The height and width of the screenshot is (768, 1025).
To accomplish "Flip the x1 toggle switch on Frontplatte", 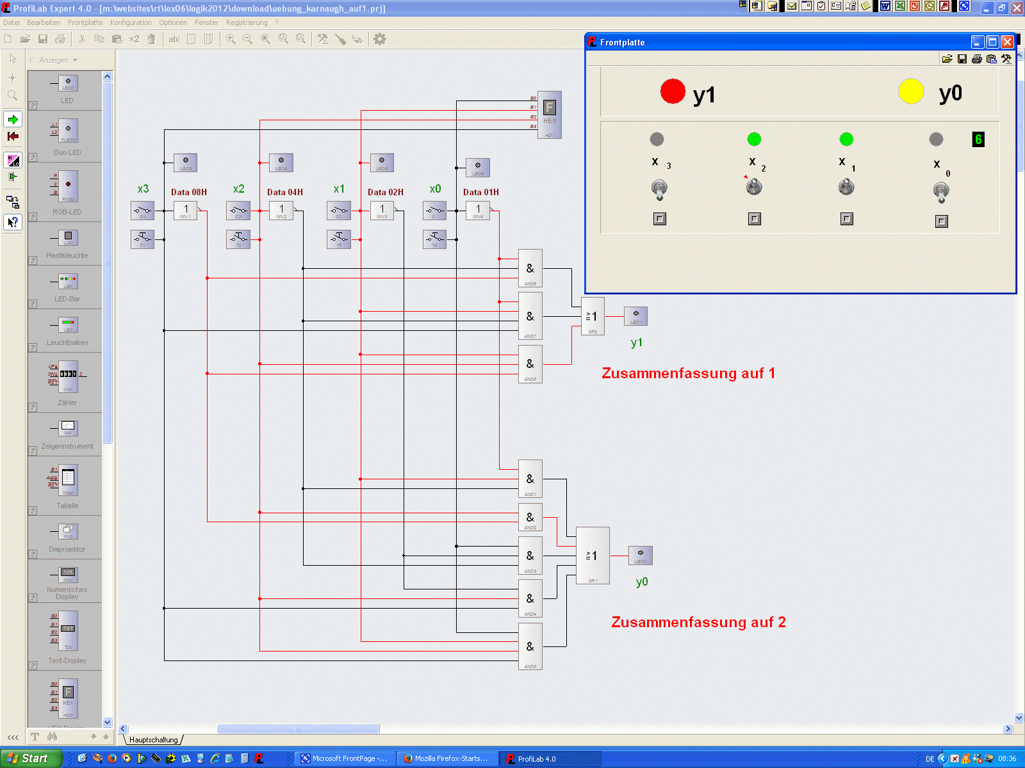I will 846,187.
